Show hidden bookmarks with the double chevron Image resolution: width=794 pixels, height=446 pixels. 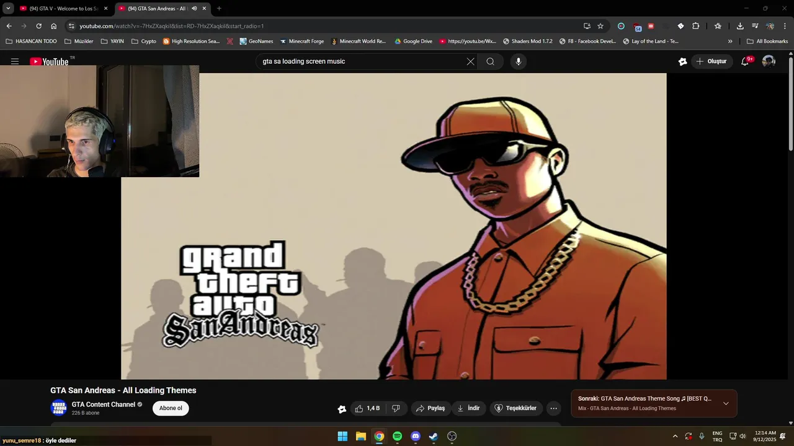pyautogui.click(x=730, y=42)
